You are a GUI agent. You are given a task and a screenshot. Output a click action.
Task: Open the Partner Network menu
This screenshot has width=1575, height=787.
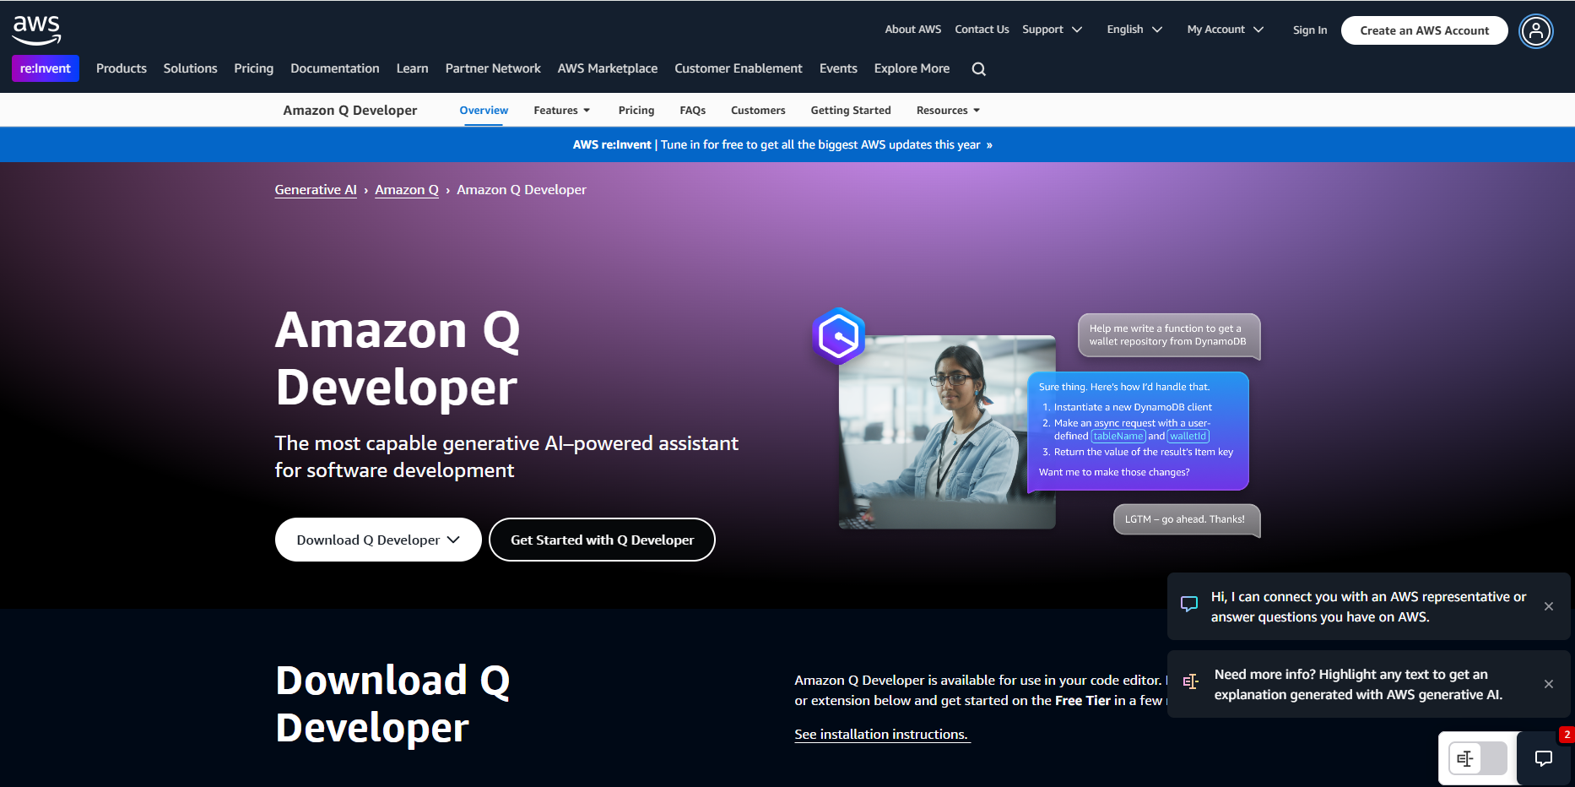click(x=493, y=68)
